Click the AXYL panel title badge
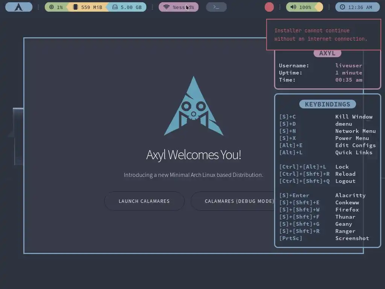385x289 pixels. (x=327, y=53)
